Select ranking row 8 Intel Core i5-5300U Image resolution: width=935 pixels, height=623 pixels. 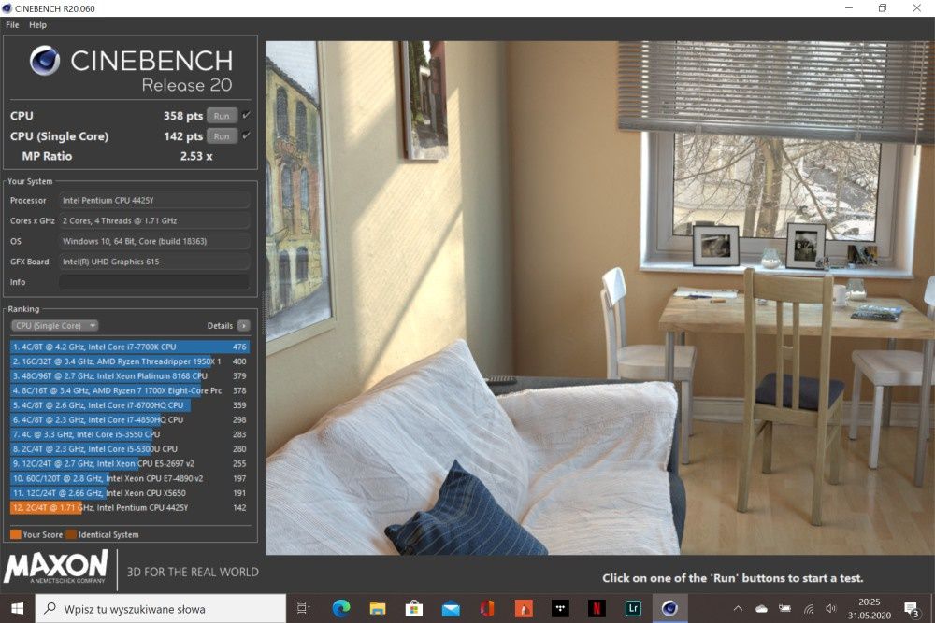coord(129,449)
